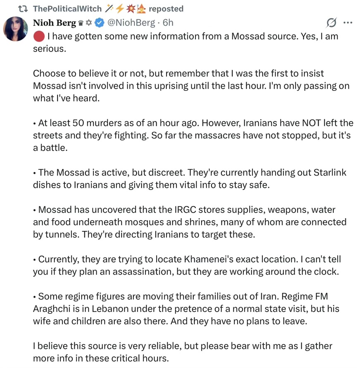Viewport: 357px width, 368px height.
Task: Click the Grok slashed-circle icon
Action: point(331,22)
